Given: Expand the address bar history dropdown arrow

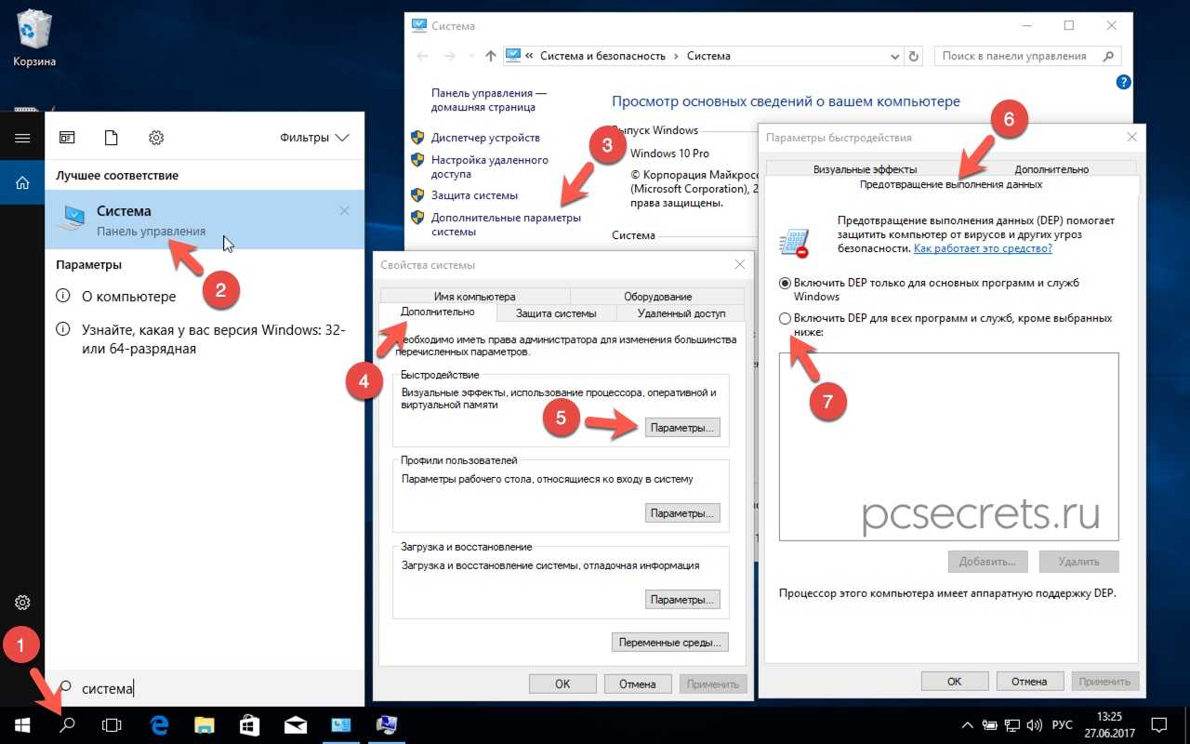Looking at the screenshot, I should pos(896,56).
